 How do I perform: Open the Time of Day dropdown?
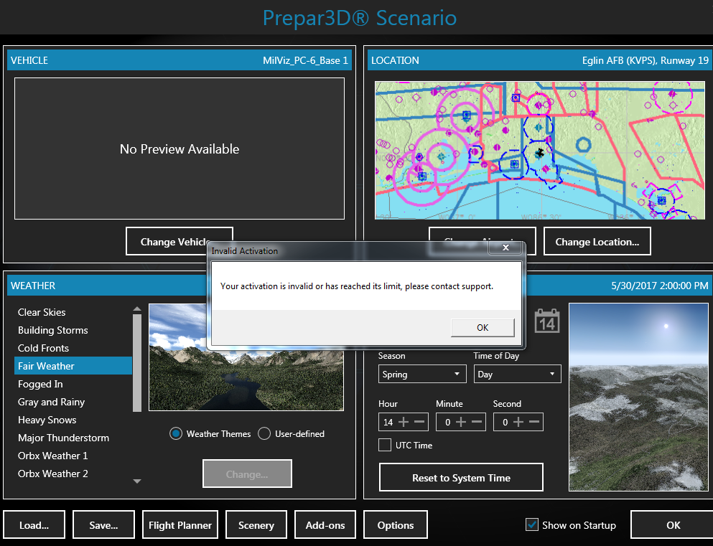[x=518, y=375]
